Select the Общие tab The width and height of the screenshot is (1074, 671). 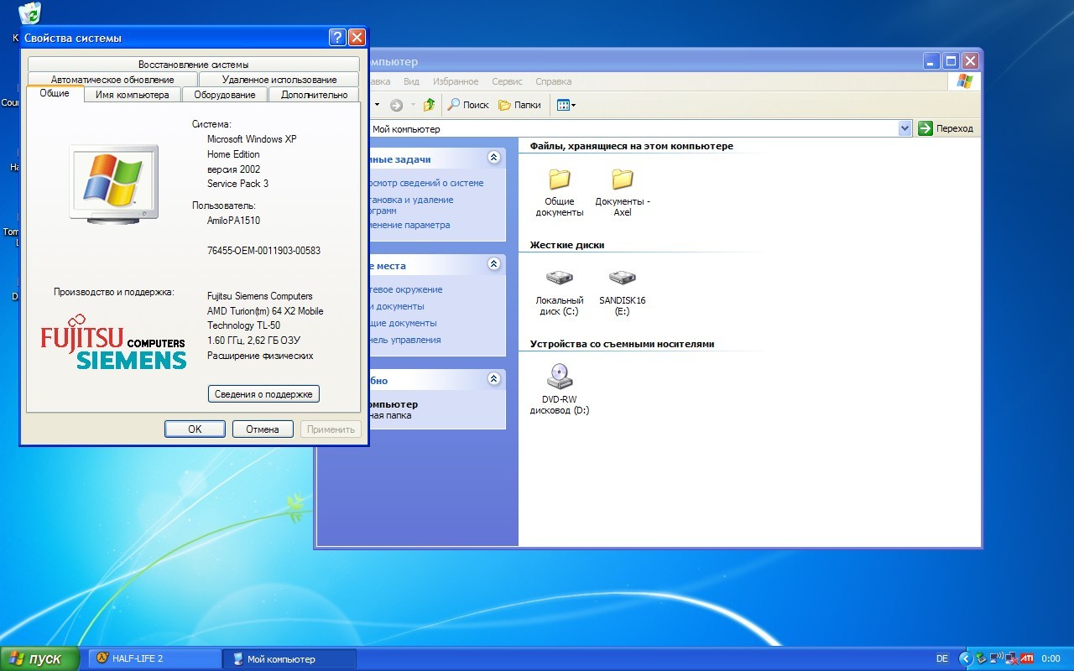55,94
